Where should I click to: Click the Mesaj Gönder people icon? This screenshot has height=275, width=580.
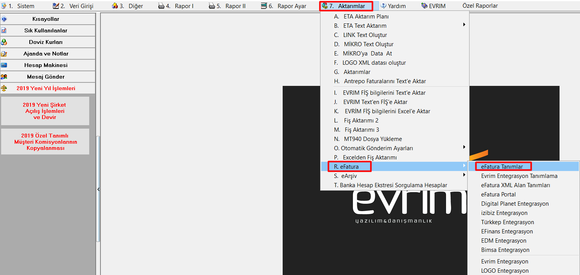click(x=4, y=77)
